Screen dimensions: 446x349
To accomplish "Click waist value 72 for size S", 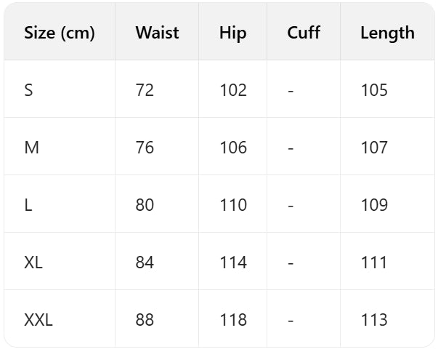I will pos(145,90).
